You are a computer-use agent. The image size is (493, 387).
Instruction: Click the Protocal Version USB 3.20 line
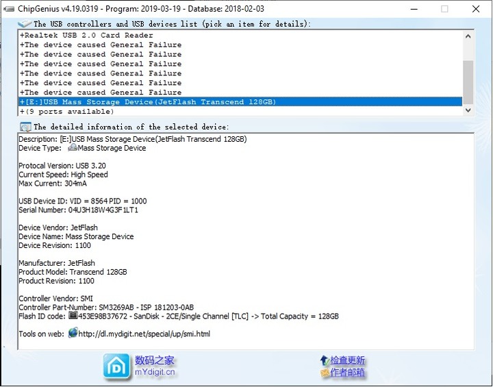coord(62,166)
